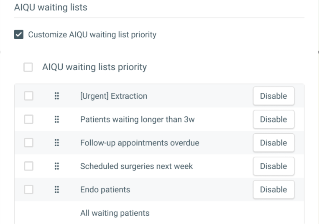
Task: Click drag handle for Follow-up appointments overdue
Action: 57,143
